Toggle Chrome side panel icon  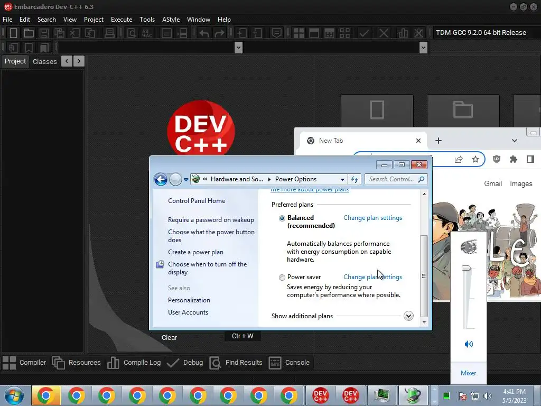click(530, 159)
